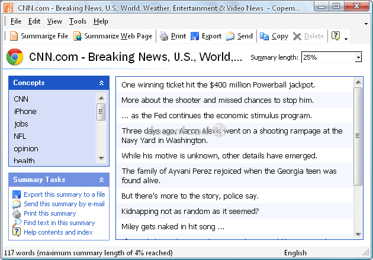
Task: Open the File menu
Action: [x=15, y=21]
